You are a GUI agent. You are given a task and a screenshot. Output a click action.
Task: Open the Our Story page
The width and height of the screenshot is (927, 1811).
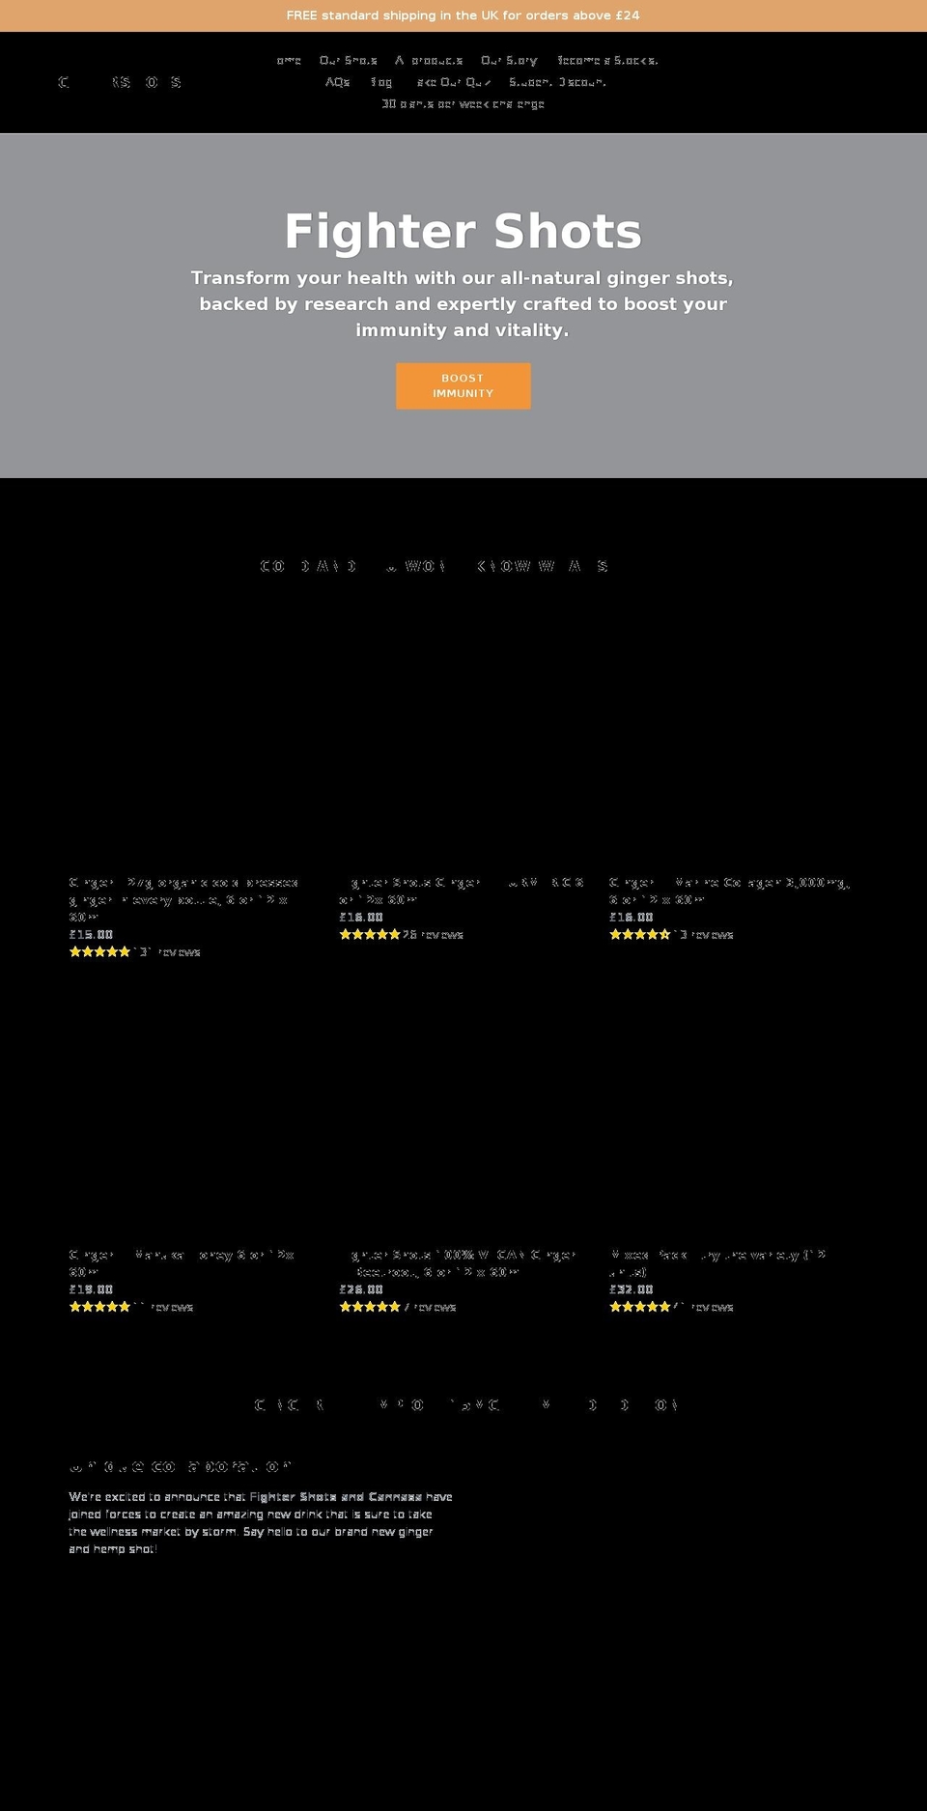509,60
